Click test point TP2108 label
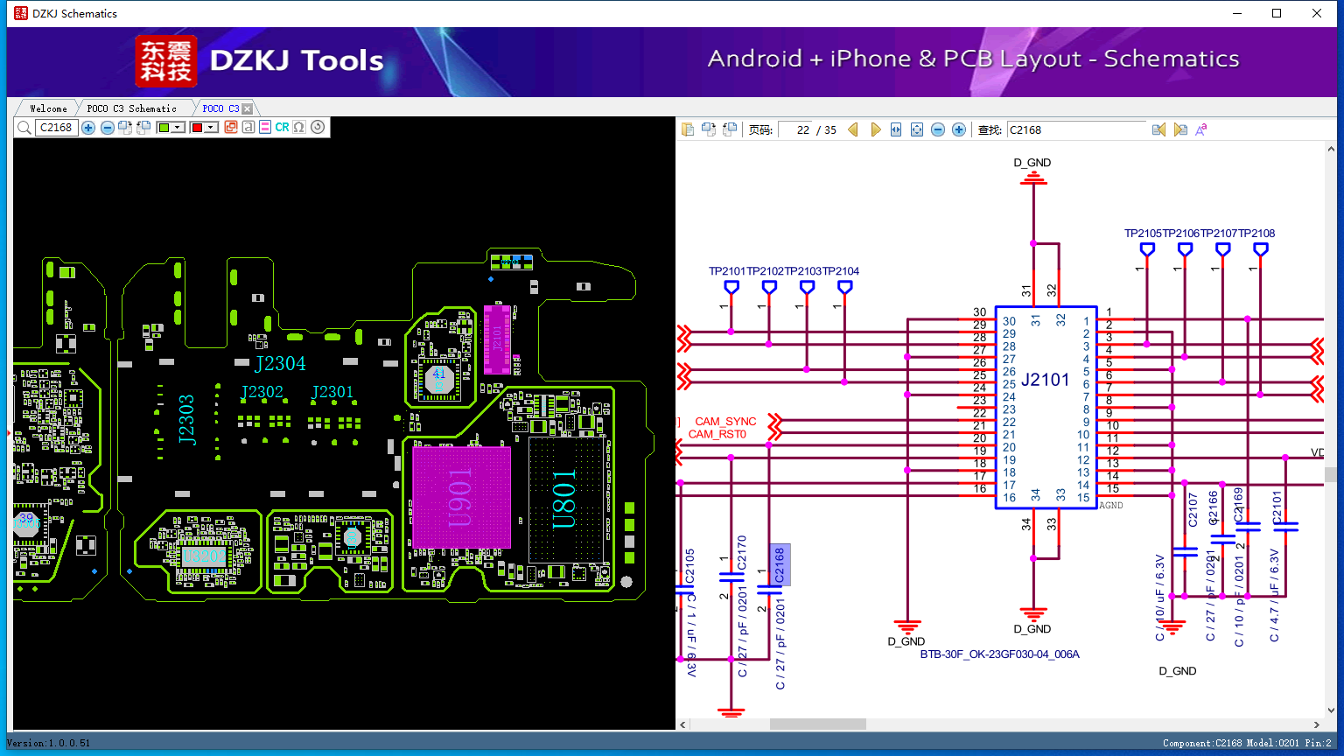Image resolution: width=1344 pixels, height=756 pixels. [x=1256, y=234]
